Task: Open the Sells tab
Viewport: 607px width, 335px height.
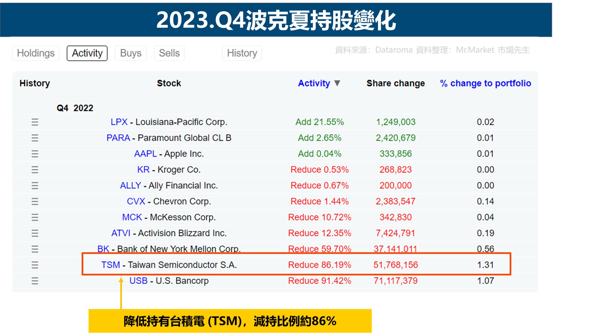Action: (169, 53)
